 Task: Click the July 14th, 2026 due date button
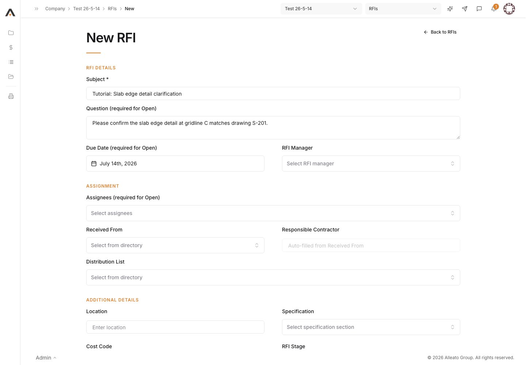click(175, 164)
